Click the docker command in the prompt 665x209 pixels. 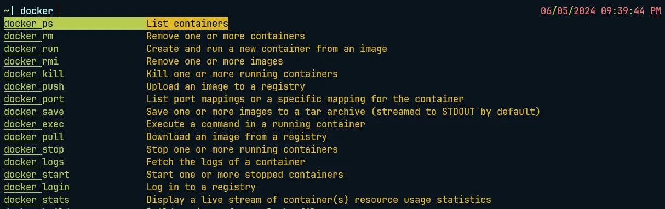[x=37, y=11]
